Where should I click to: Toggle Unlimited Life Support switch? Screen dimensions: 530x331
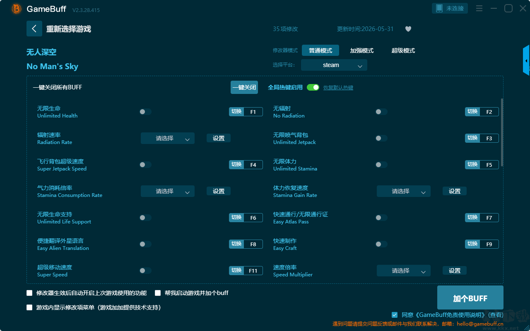tap(145, 218)
